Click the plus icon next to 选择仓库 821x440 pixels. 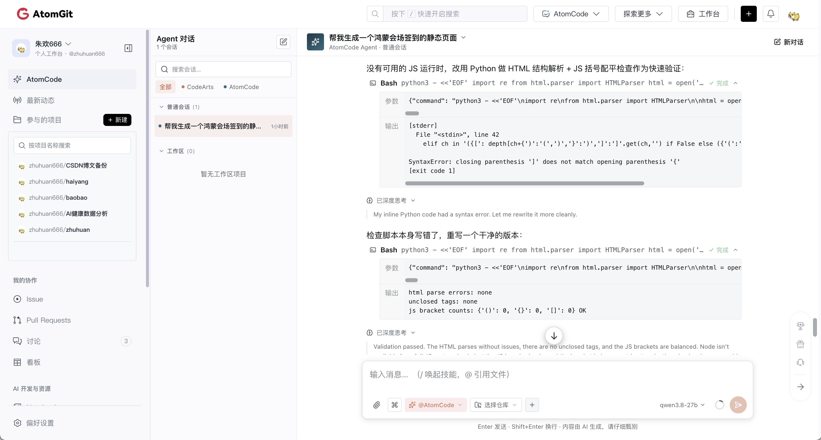[x=532, y=405]
